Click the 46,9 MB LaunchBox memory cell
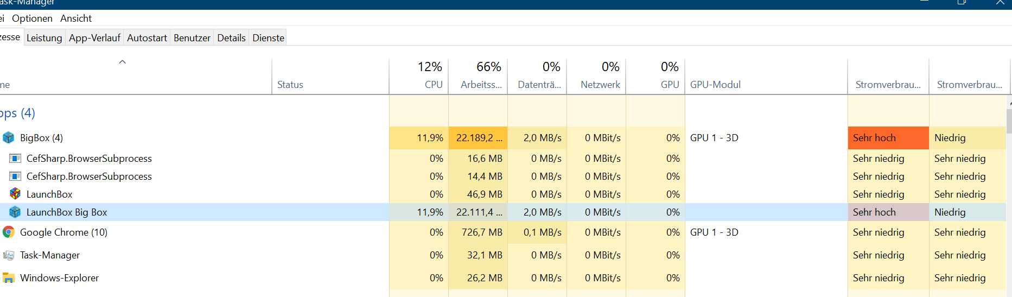 pyautogui.click(x=478, y=194)
